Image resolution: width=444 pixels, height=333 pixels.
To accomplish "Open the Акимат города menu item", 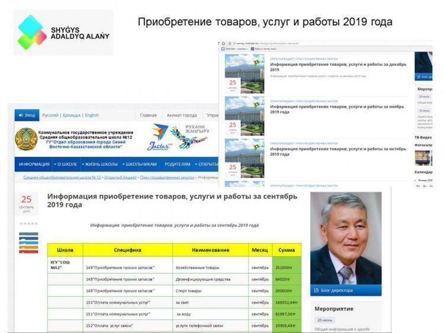I will 182,115.
